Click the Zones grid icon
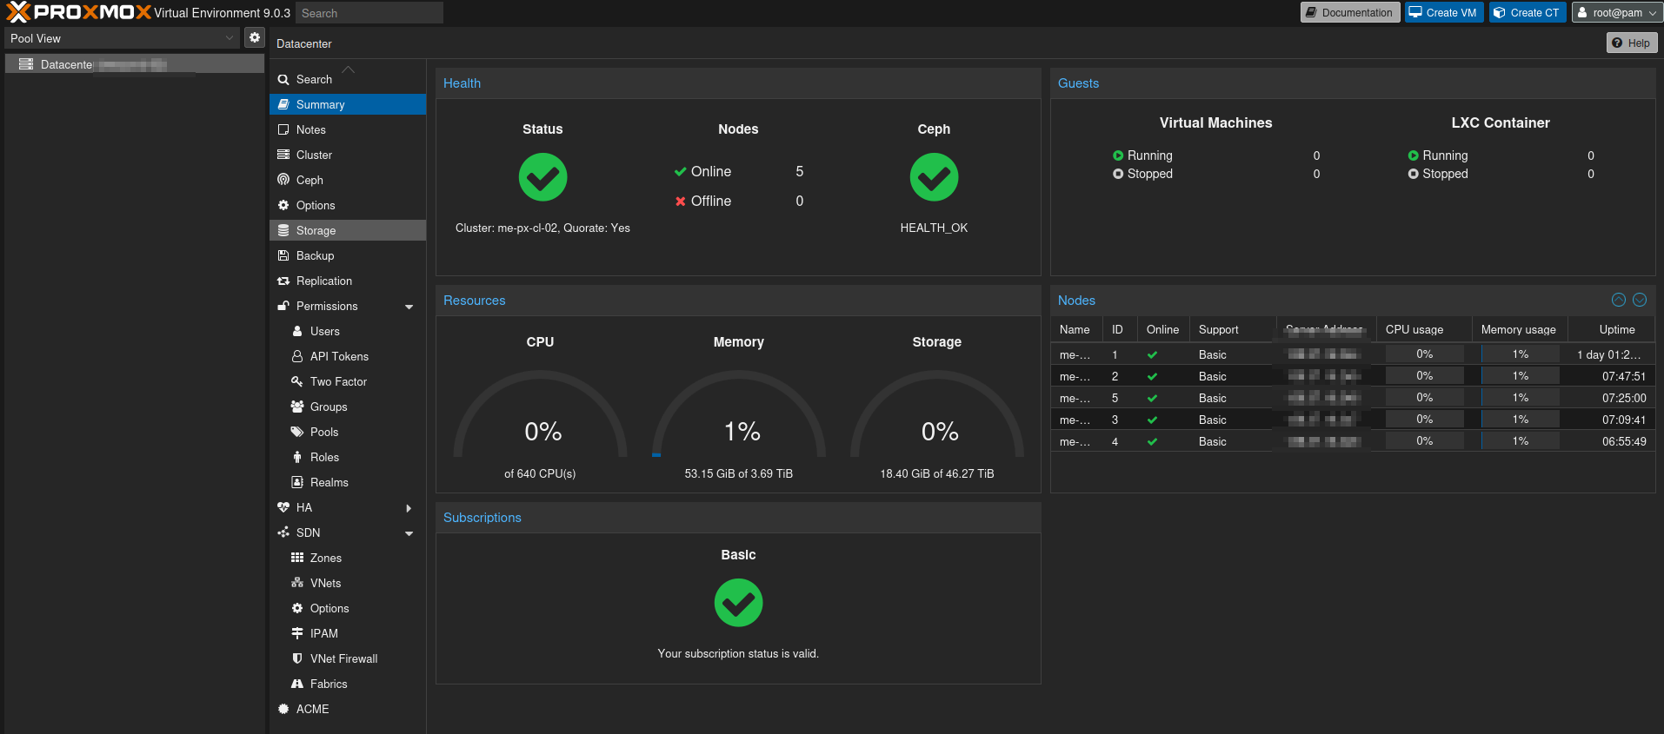The height and width of the screenshot is (734, 1664). click(x=297, y=558)
